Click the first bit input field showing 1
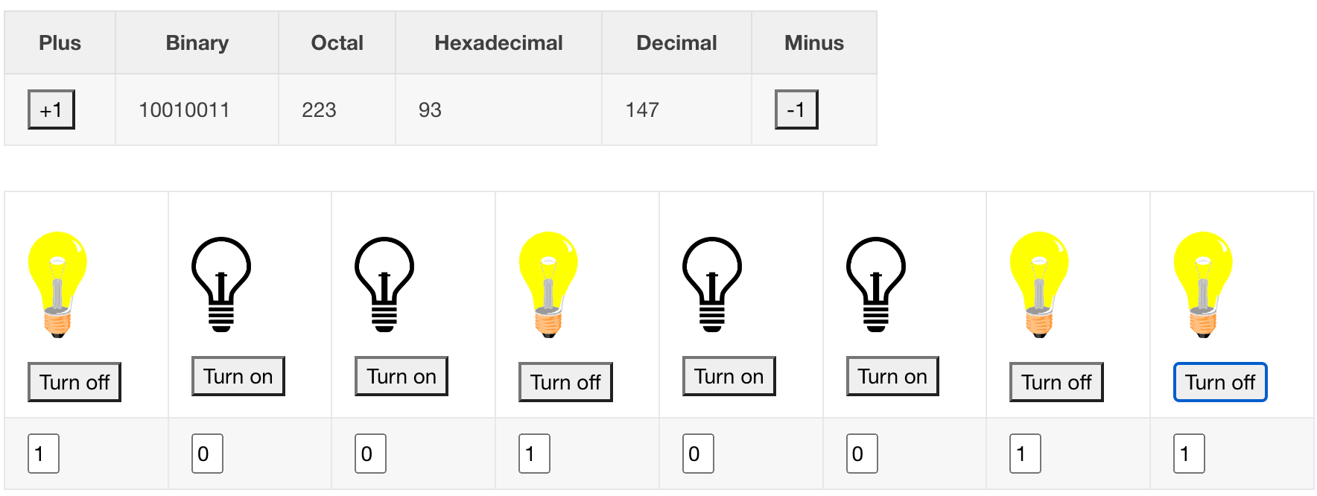 pos(43,454)
